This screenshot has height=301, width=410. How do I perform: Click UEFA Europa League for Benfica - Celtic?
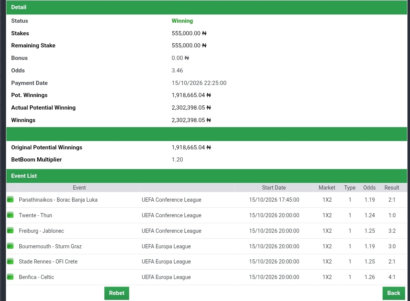click(166, 277)
